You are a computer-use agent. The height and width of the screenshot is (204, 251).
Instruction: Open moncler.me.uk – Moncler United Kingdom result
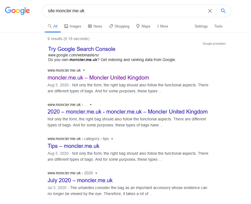click(98, 78)
